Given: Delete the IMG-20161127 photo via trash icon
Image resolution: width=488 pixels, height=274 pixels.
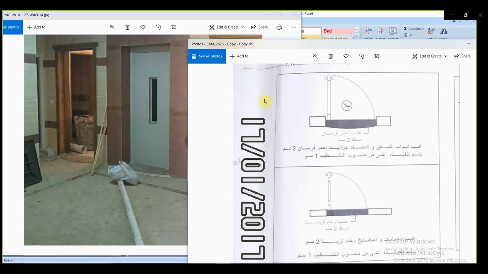Looking at the screenshot, I should click(128, 27).
